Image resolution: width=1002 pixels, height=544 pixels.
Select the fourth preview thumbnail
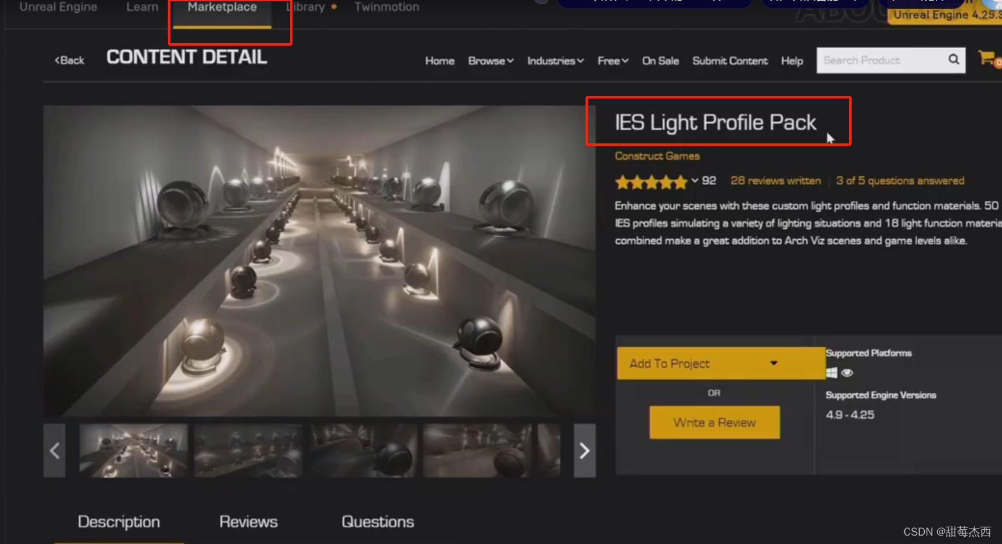(478, 450)
